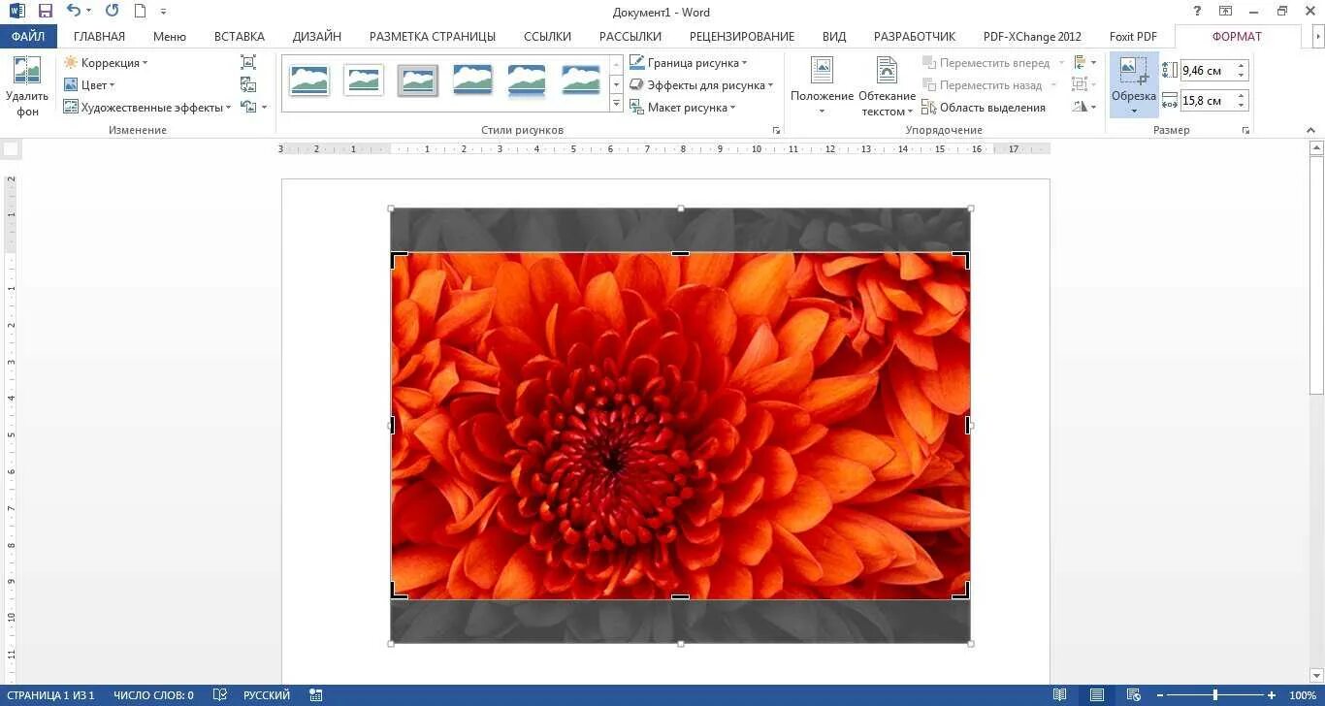This screenshot has width=1325, height=706.
Task: Open the Цвет (color) dropdown
Action: 89,85
